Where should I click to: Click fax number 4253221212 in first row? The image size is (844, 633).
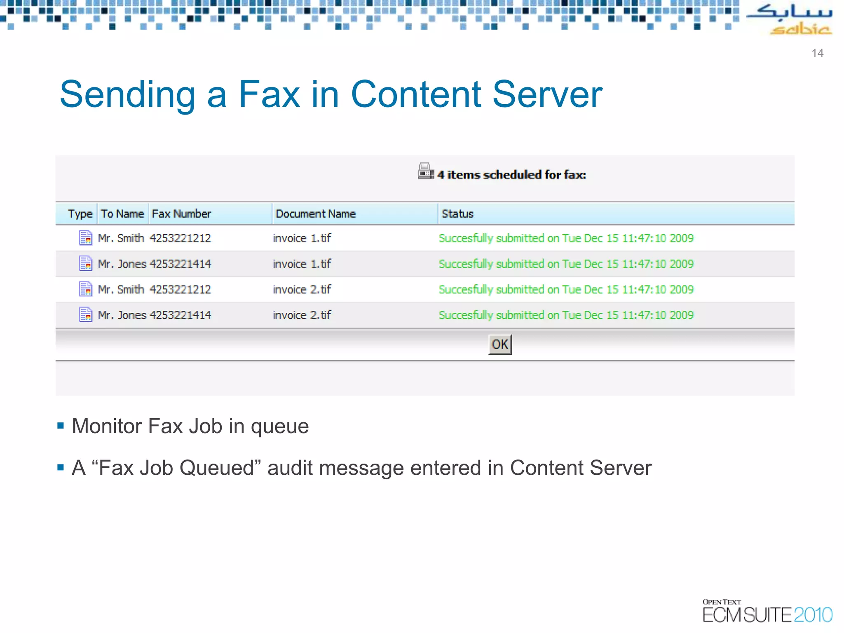pyautogui.click(x=180, y=238)
